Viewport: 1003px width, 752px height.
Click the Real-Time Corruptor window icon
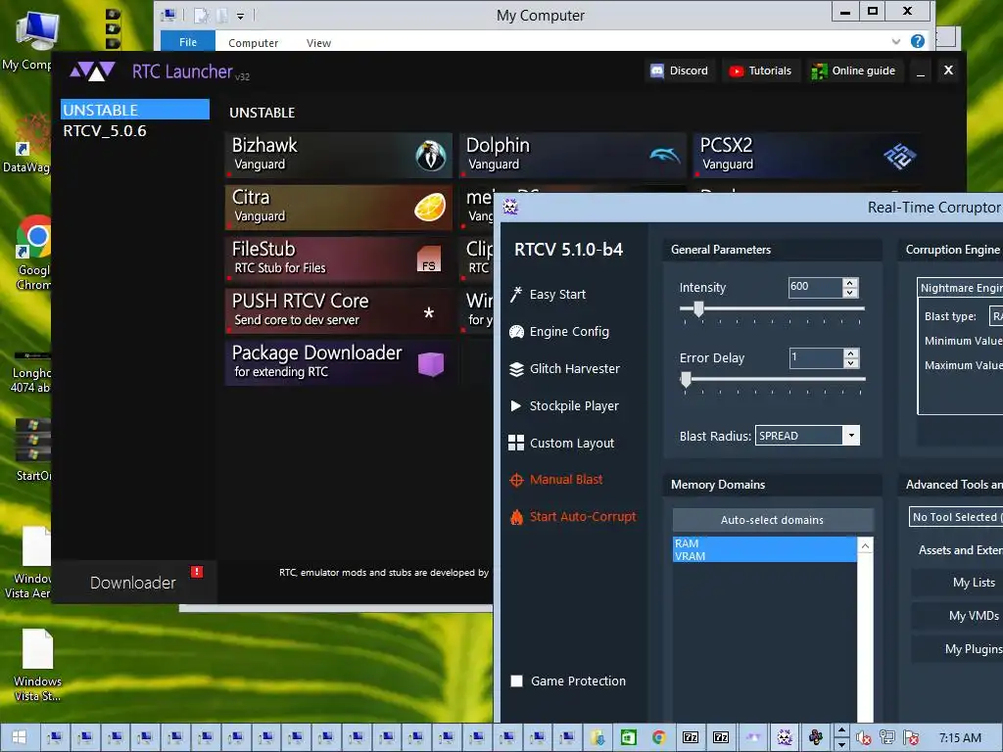point(510,207)
